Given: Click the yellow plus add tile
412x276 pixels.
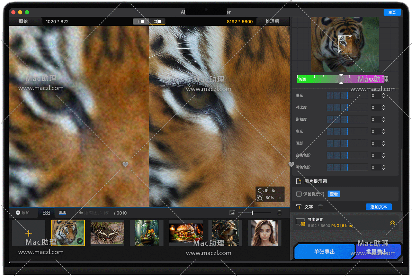Looking at the screenshot, I should pos(29,233).
